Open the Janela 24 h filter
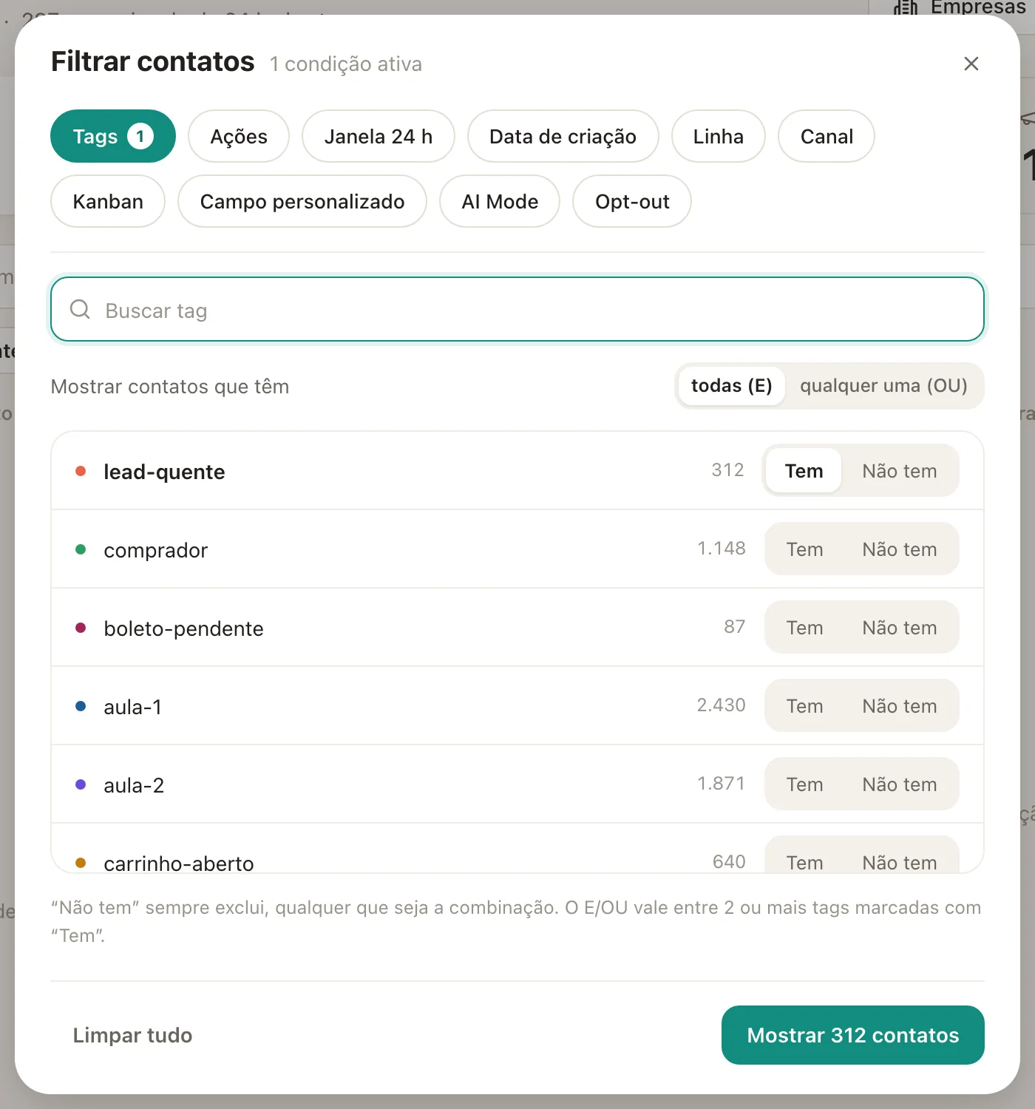Screen dimensions: 1035x1109 pos(379,136)
